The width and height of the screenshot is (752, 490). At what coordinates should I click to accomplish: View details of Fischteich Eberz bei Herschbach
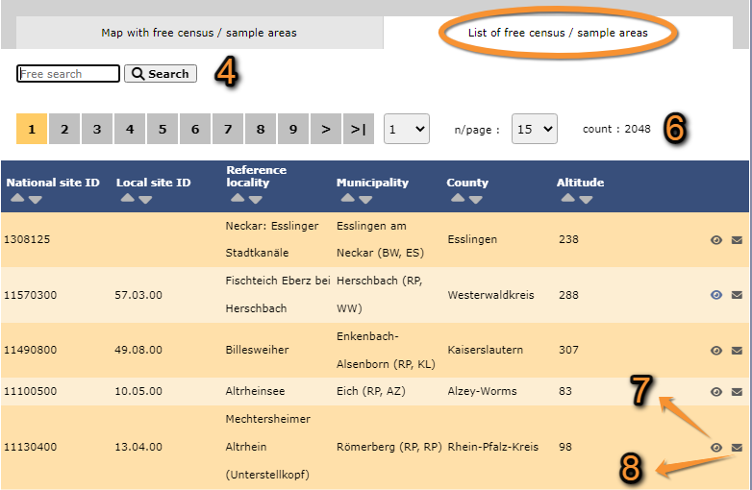(716, 295)
